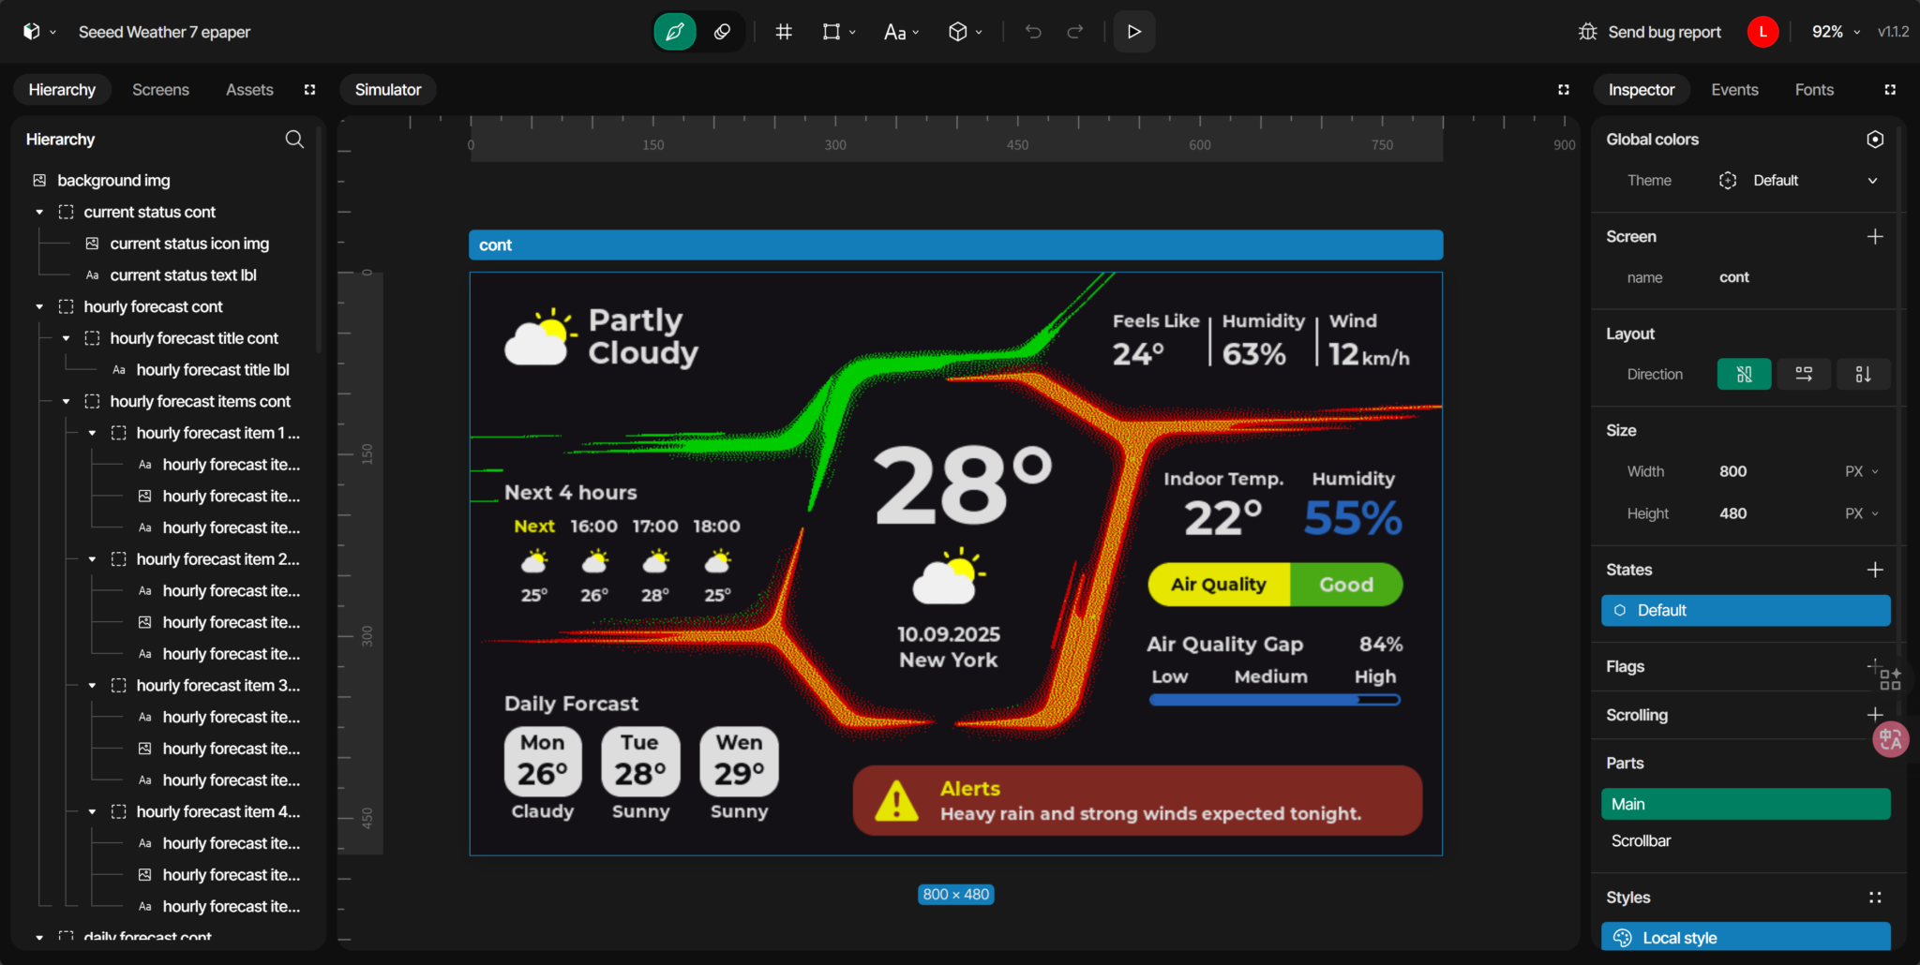Click the Undo icon
This screenshot has width=1920, height=965.
1032,31
